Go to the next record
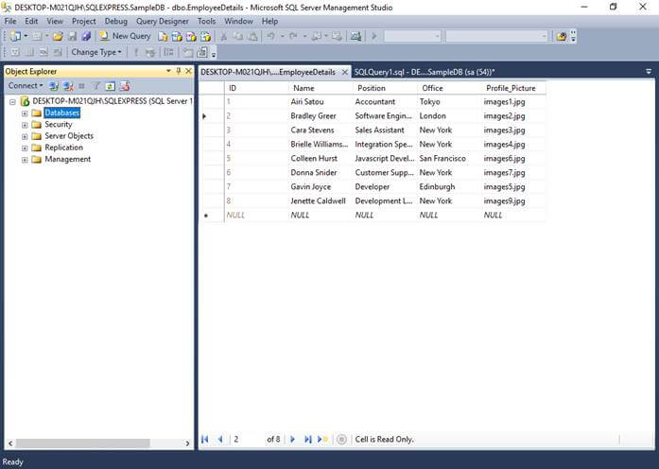 292,439
